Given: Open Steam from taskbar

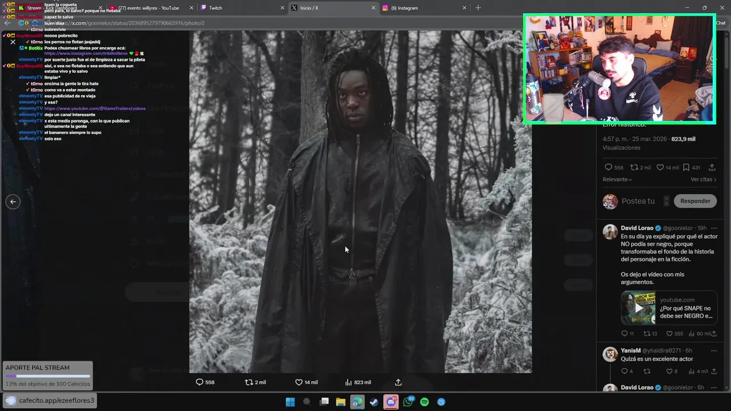Looking at the screenshot, I should (x=374, y=402).
